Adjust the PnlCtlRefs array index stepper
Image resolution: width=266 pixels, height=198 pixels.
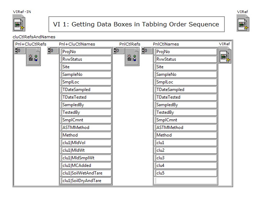115,51
